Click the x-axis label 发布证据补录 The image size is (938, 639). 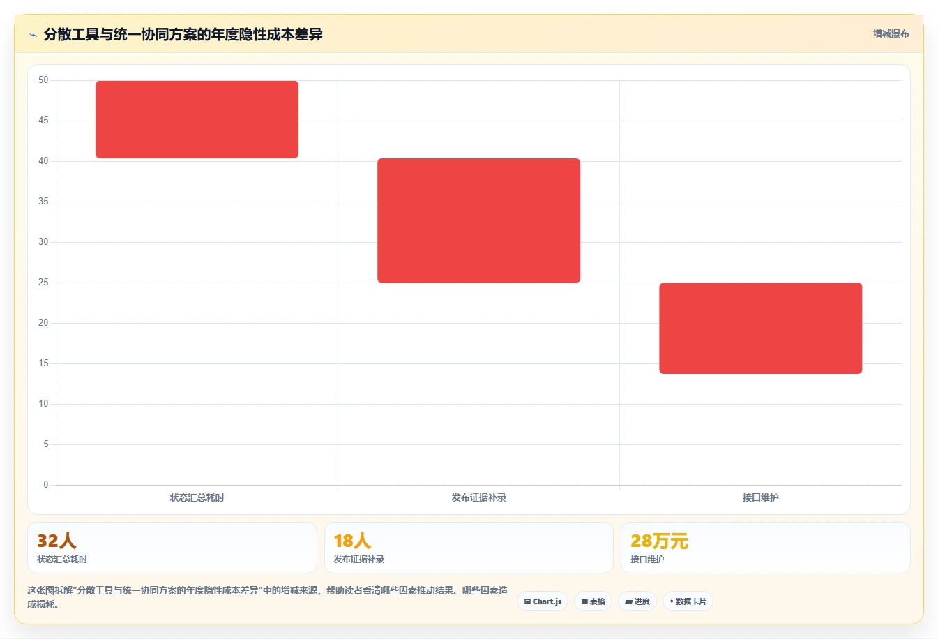[478, 497]
